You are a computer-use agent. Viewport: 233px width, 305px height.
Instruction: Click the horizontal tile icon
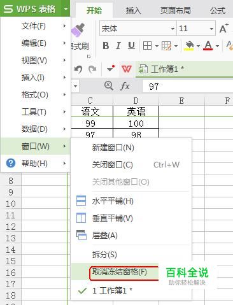(x=81, y=201)
